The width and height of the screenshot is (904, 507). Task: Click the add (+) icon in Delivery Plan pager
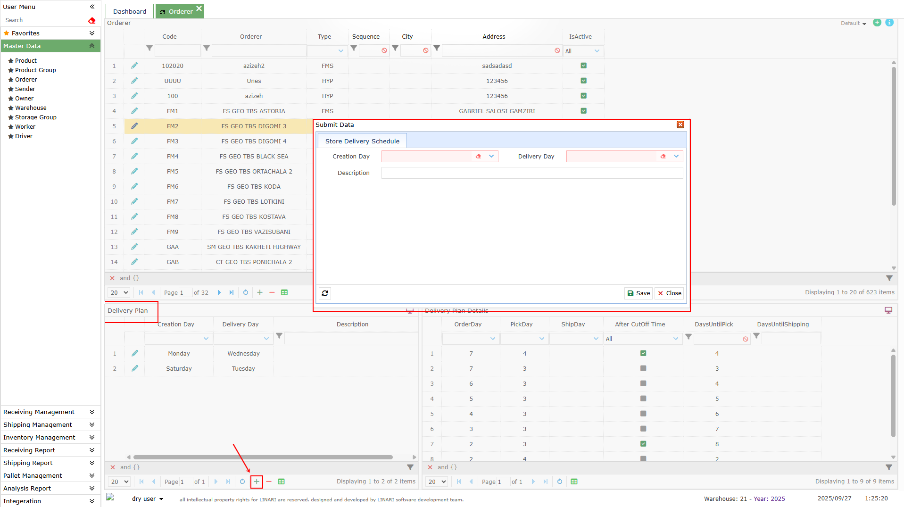click(257, 482)
